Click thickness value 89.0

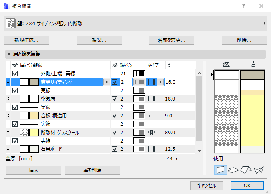pyautogui.click(x=170, y=133)
